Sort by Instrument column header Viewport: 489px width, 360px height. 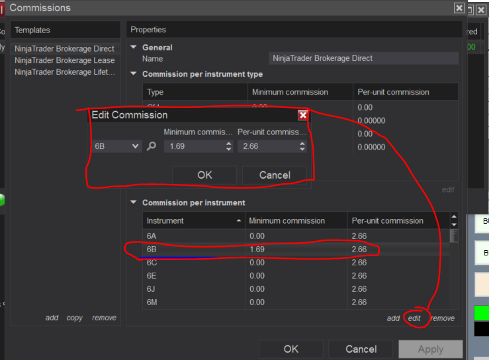coord(194,220)
